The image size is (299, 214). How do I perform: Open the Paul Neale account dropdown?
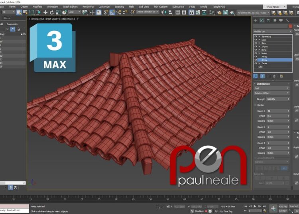tap(275, 7)
